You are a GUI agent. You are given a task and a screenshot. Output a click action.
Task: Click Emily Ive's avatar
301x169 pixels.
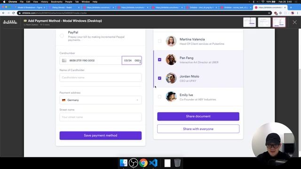click(171, 97)
